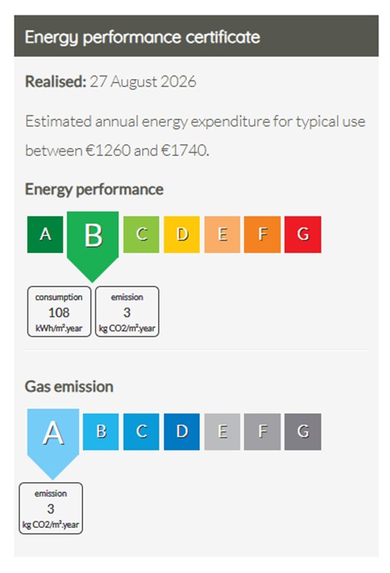Select the highlighted B energy performance arrow
The width and height of the screenshot is (390, 573).
click(93, 243)
